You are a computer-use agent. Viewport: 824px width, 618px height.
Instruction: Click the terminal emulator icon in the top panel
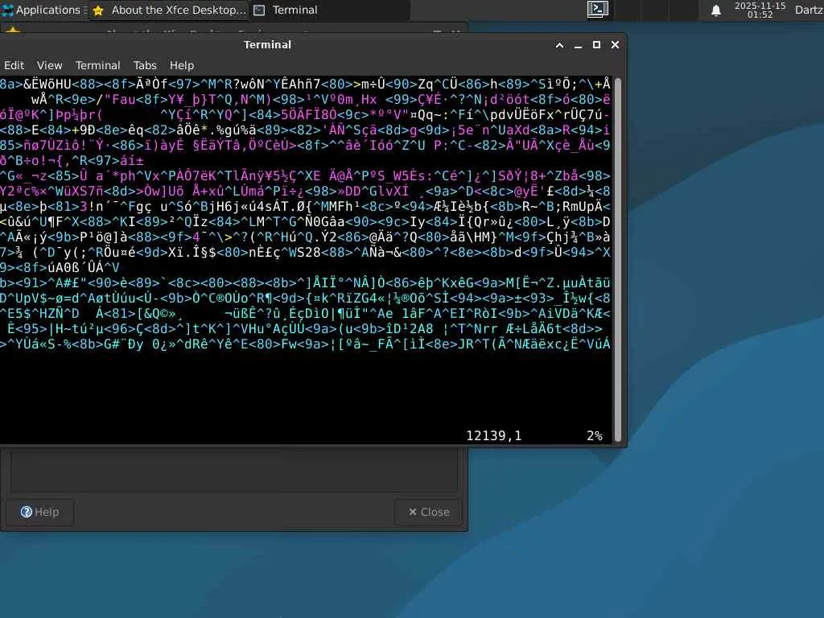pos(598,10)
